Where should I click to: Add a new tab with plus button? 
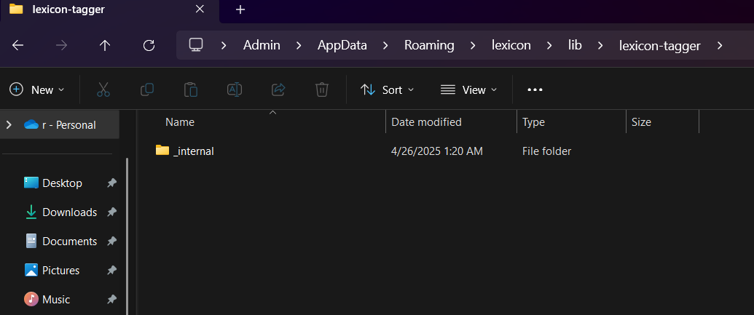240,9
